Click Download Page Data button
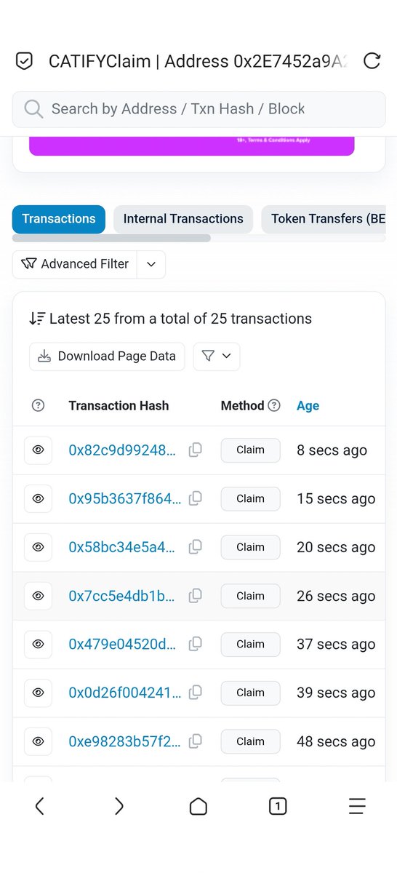This screenshot has height=873, width=397. 108,356
